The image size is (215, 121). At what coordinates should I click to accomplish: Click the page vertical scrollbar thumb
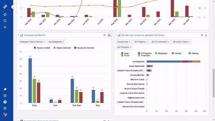214,83
